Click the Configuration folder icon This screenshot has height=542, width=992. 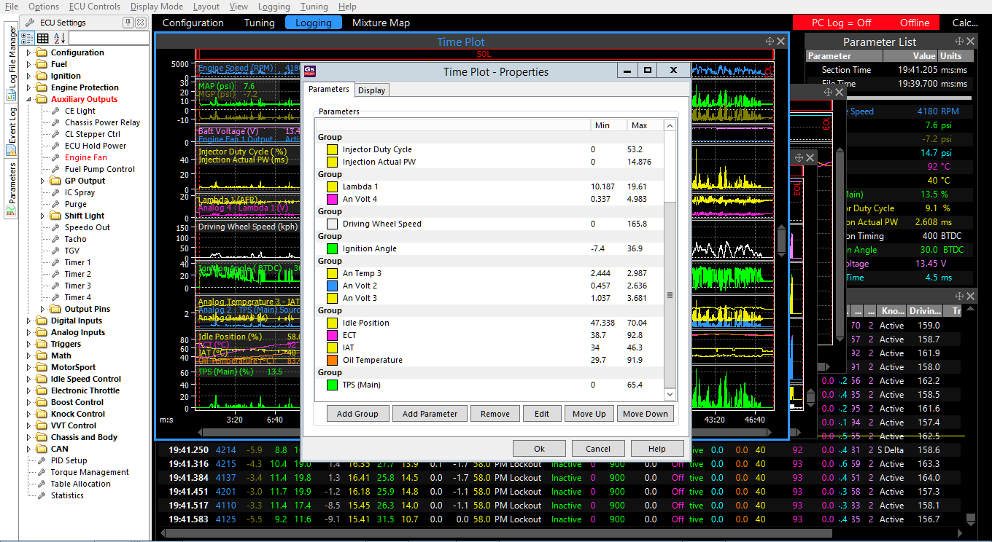pos(42,52)
